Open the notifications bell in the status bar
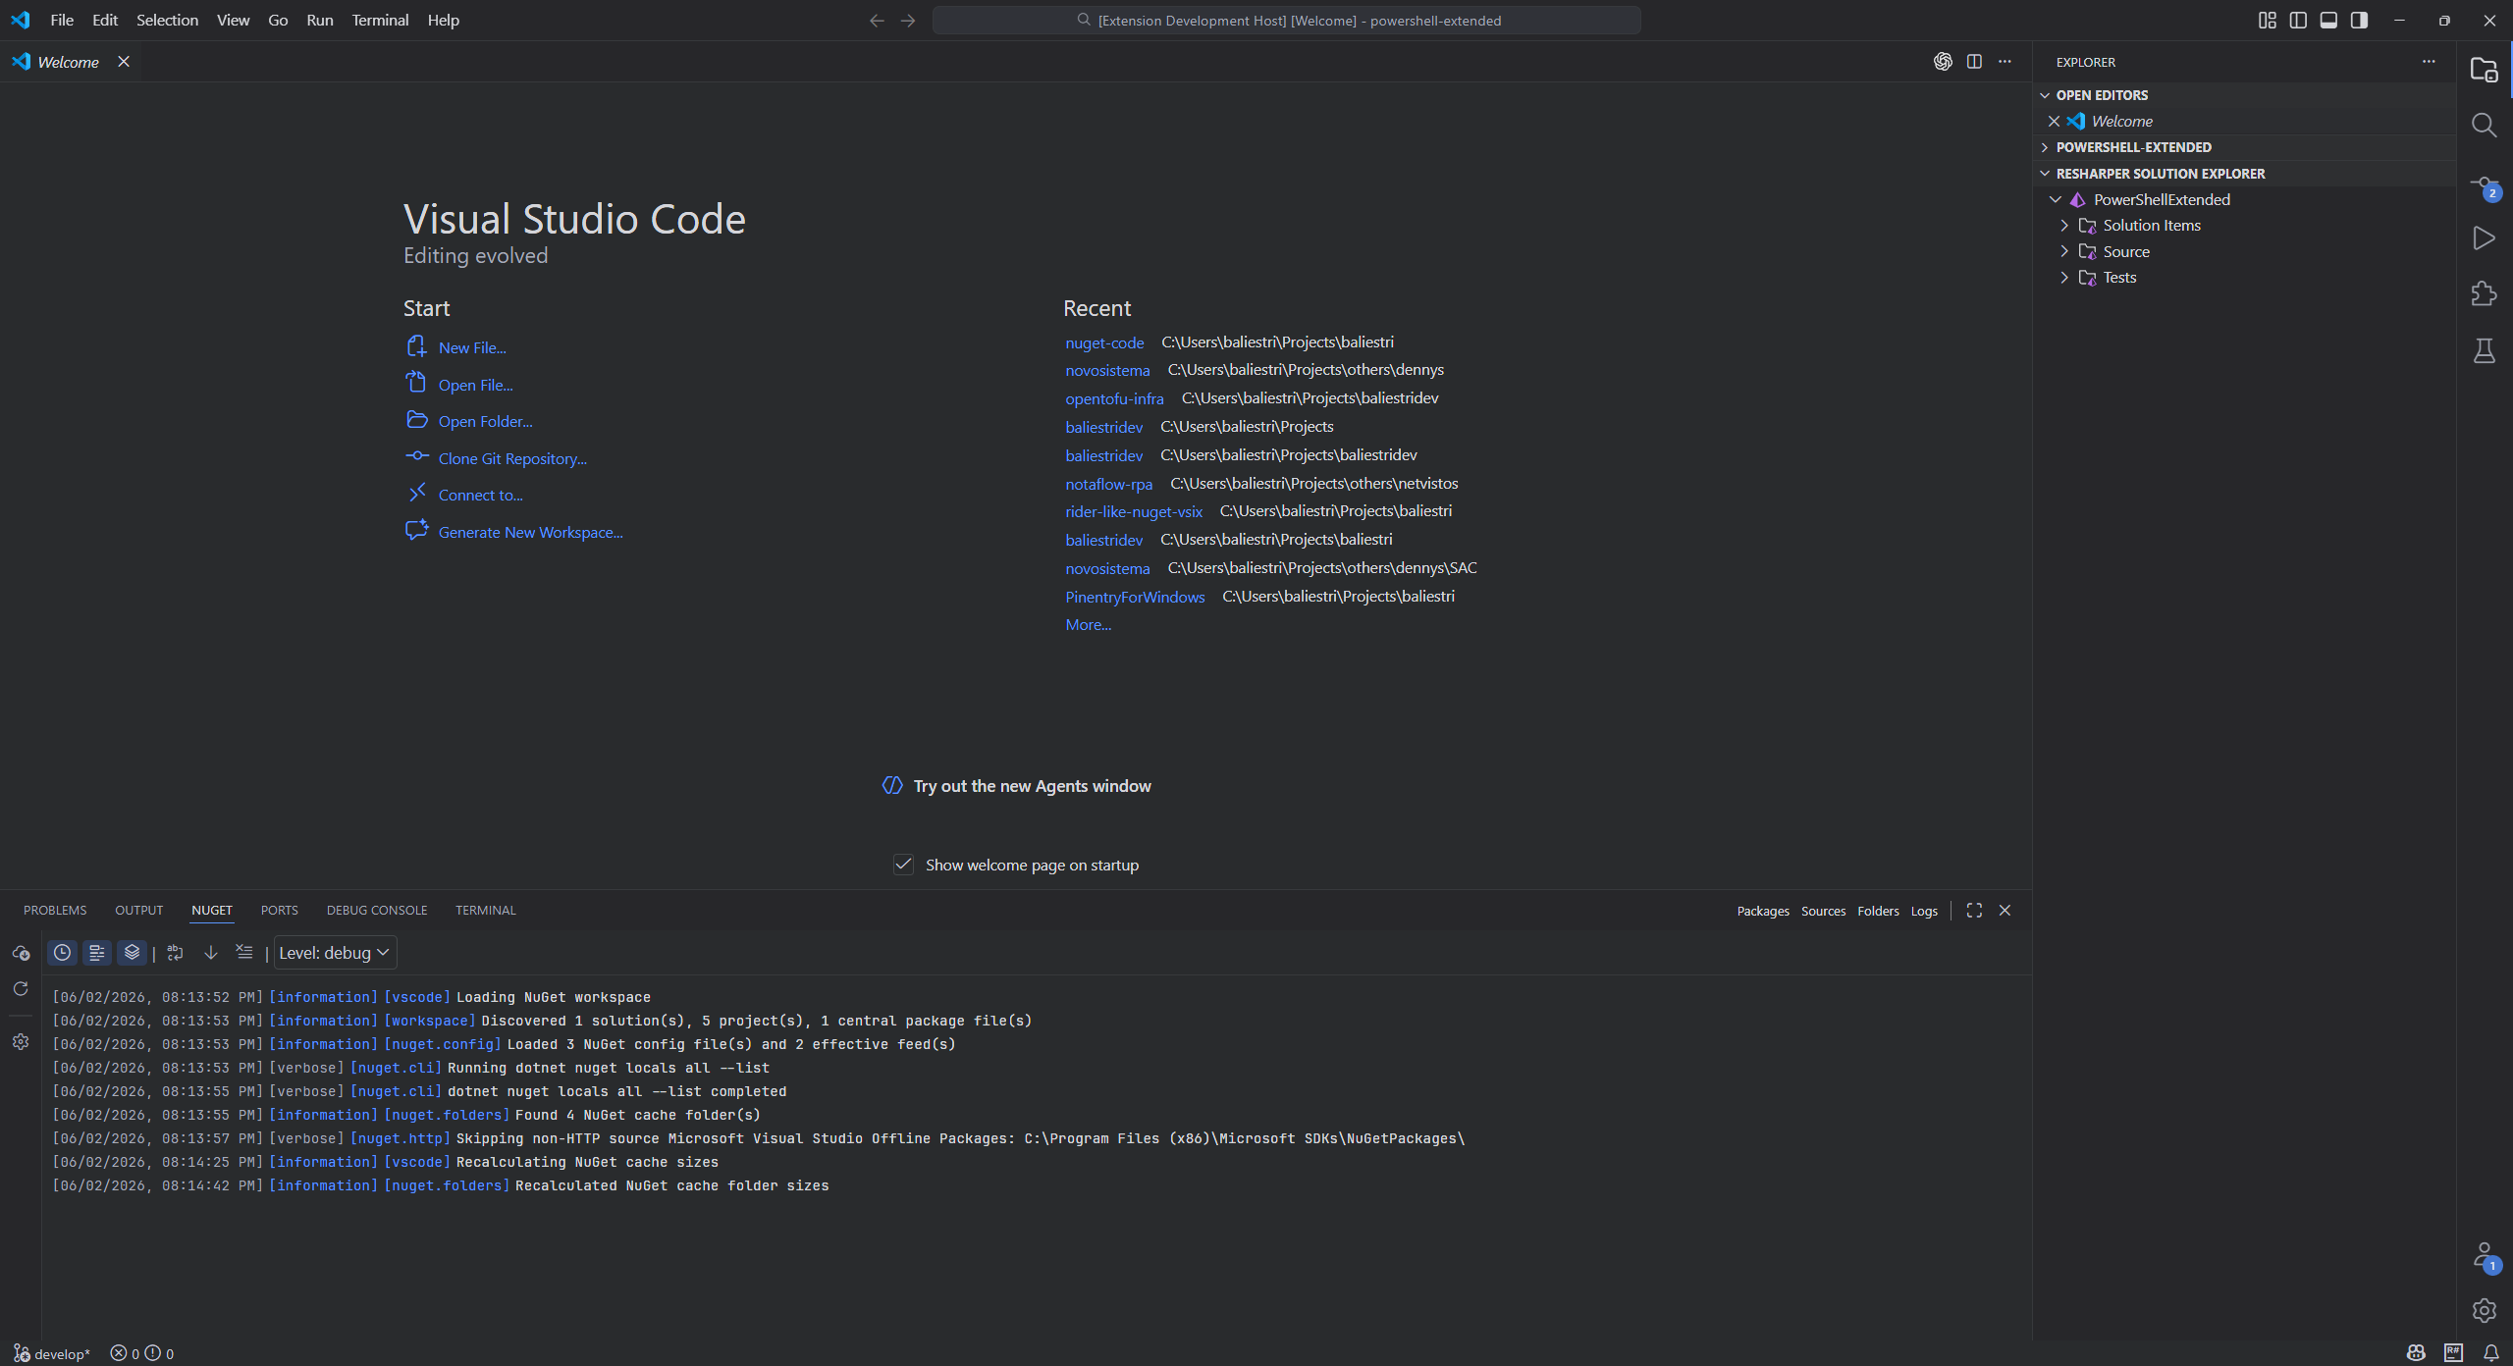 (x=2491, y=1353)
